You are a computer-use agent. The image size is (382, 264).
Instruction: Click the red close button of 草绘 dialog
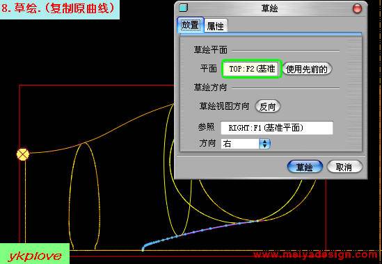tap(357, 9)
